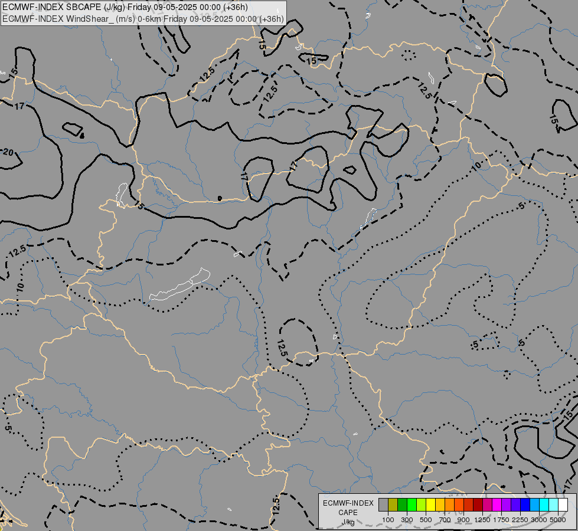Click the legend label '300'
578x531 pixels.
407,520
